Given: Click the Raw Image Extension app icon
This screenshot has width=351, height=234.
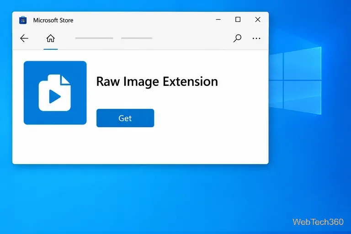Looking at the screenshot, I should (x=55, y=93).
